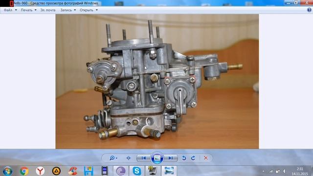This screenshot has height=176, width=313.
Task: Open the AIMP player taskbar icon
Action: 56,171
